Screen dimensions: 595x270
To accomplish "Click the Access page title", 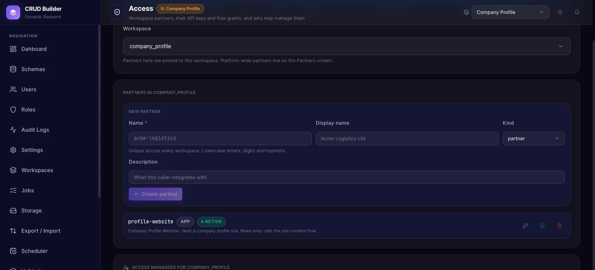I will 141,9.
